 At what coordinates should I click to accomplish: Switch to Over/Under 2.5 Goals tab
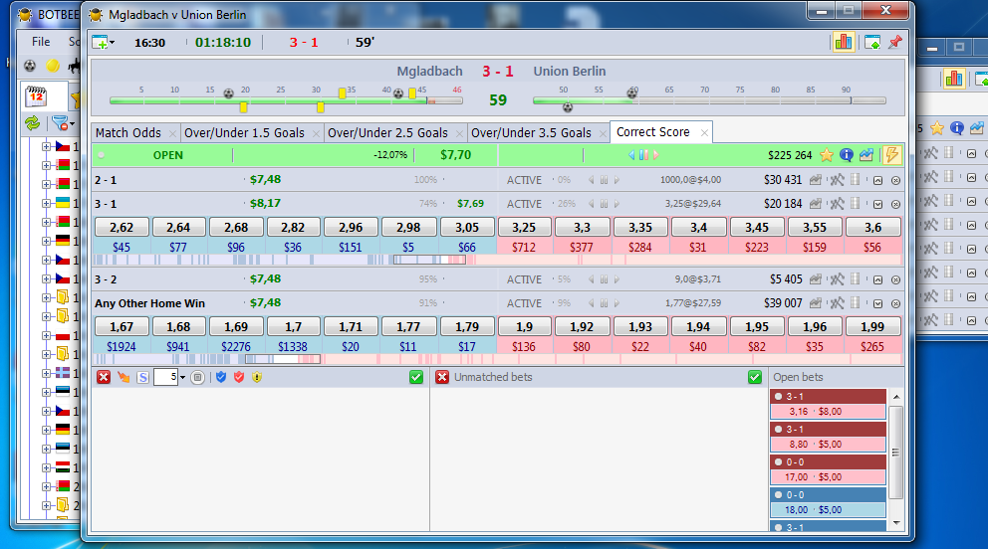coord(387,132)
